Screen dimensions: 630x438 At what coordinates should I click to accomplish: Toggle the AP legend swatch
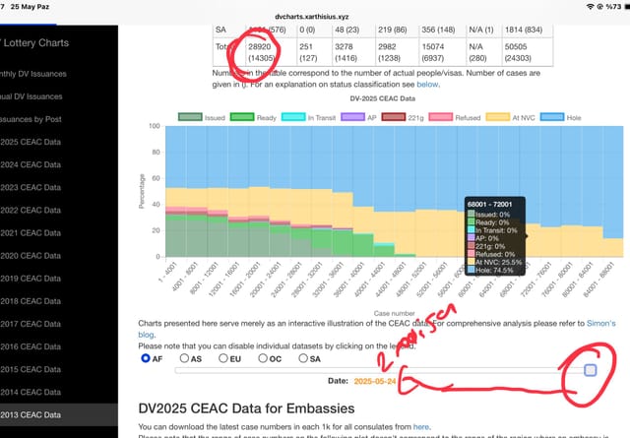[x=352, y=117]
